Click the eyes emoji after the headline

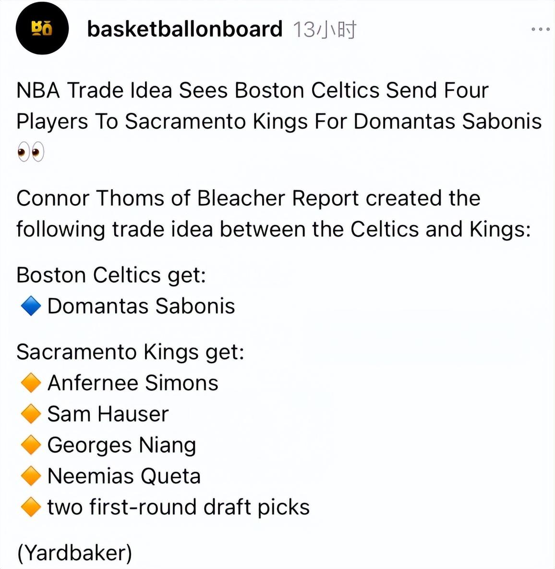tap(31, 152)
